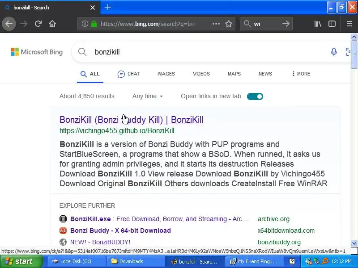
Task: Click the vertical scrollbar thumb
Action: coord(354,54)
